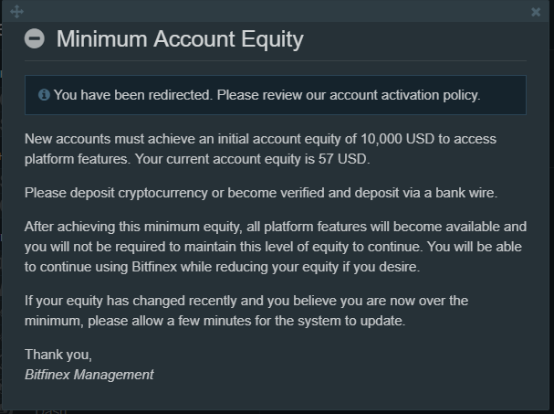Click the 'account activation policy' text
554x414 pixels.
coord(405,95)
